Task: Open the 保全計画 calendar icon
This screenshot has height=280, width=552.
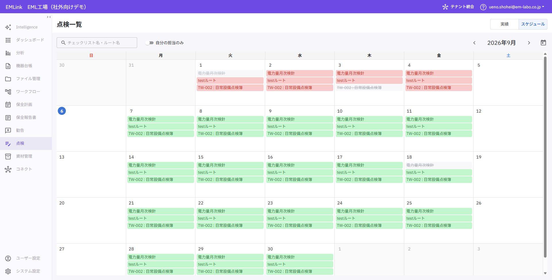Action: pos(8,105)
